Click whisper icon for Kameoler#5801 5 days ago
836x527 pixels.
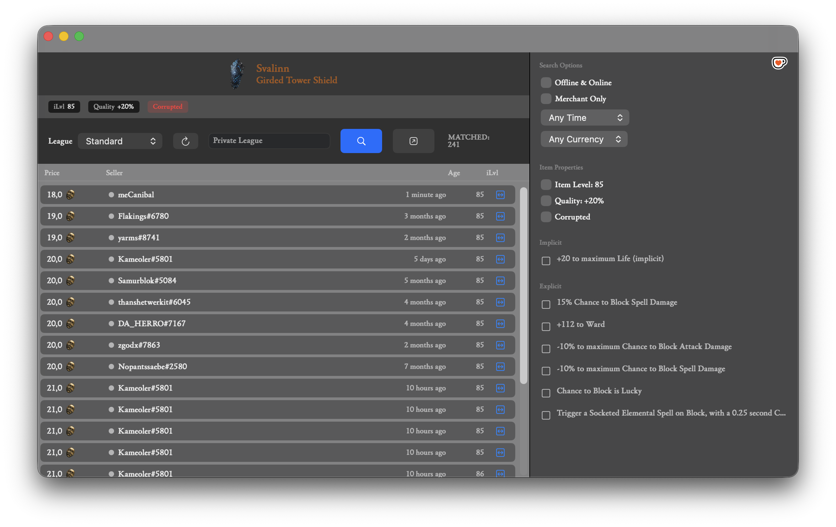click(x=500, y=259)
